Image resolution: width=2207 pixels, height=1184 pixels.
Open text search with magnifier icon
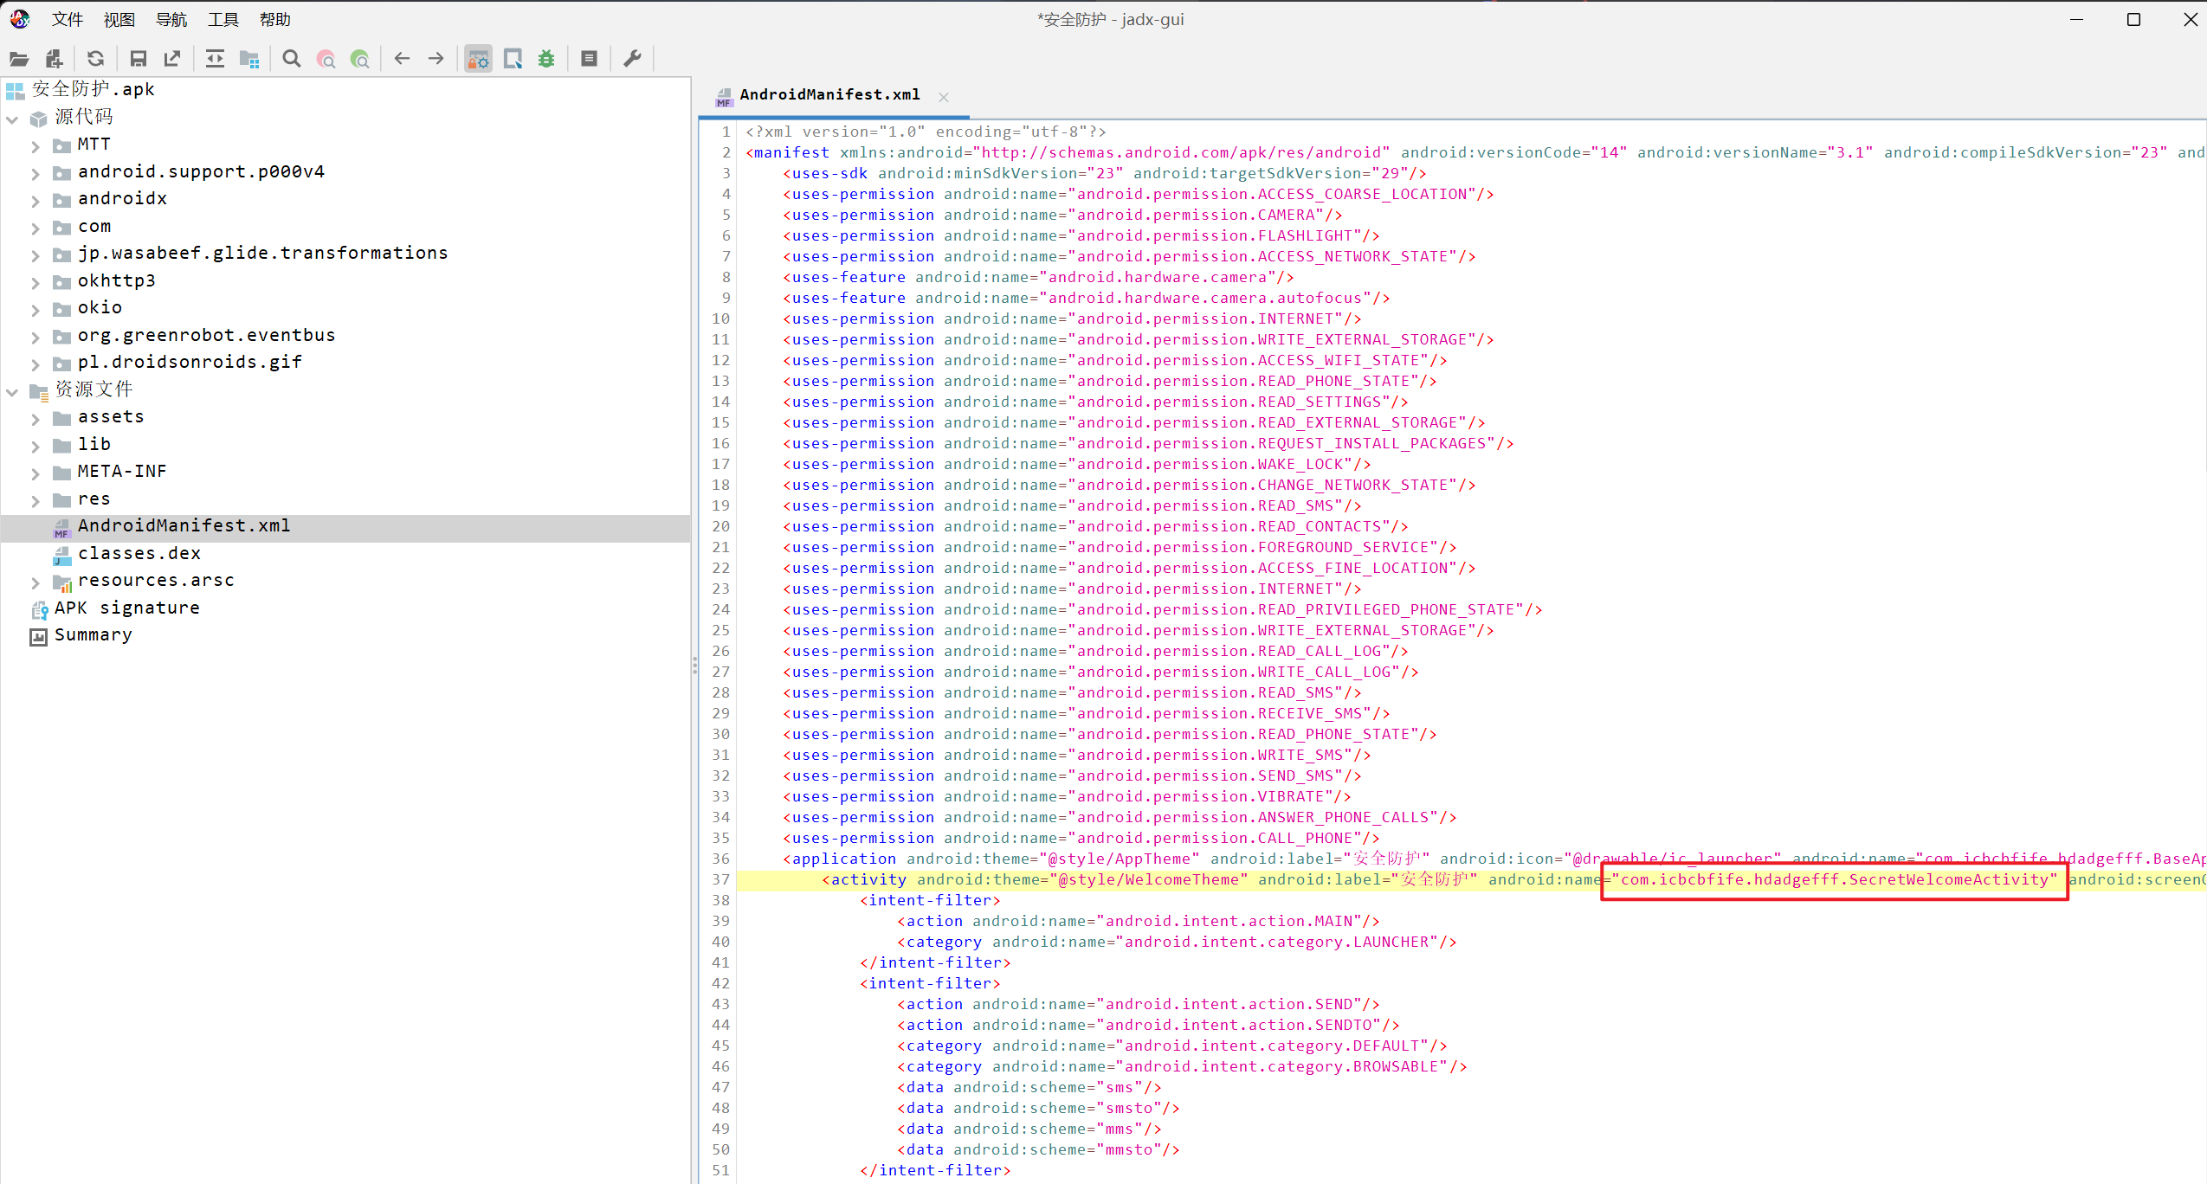292,59
